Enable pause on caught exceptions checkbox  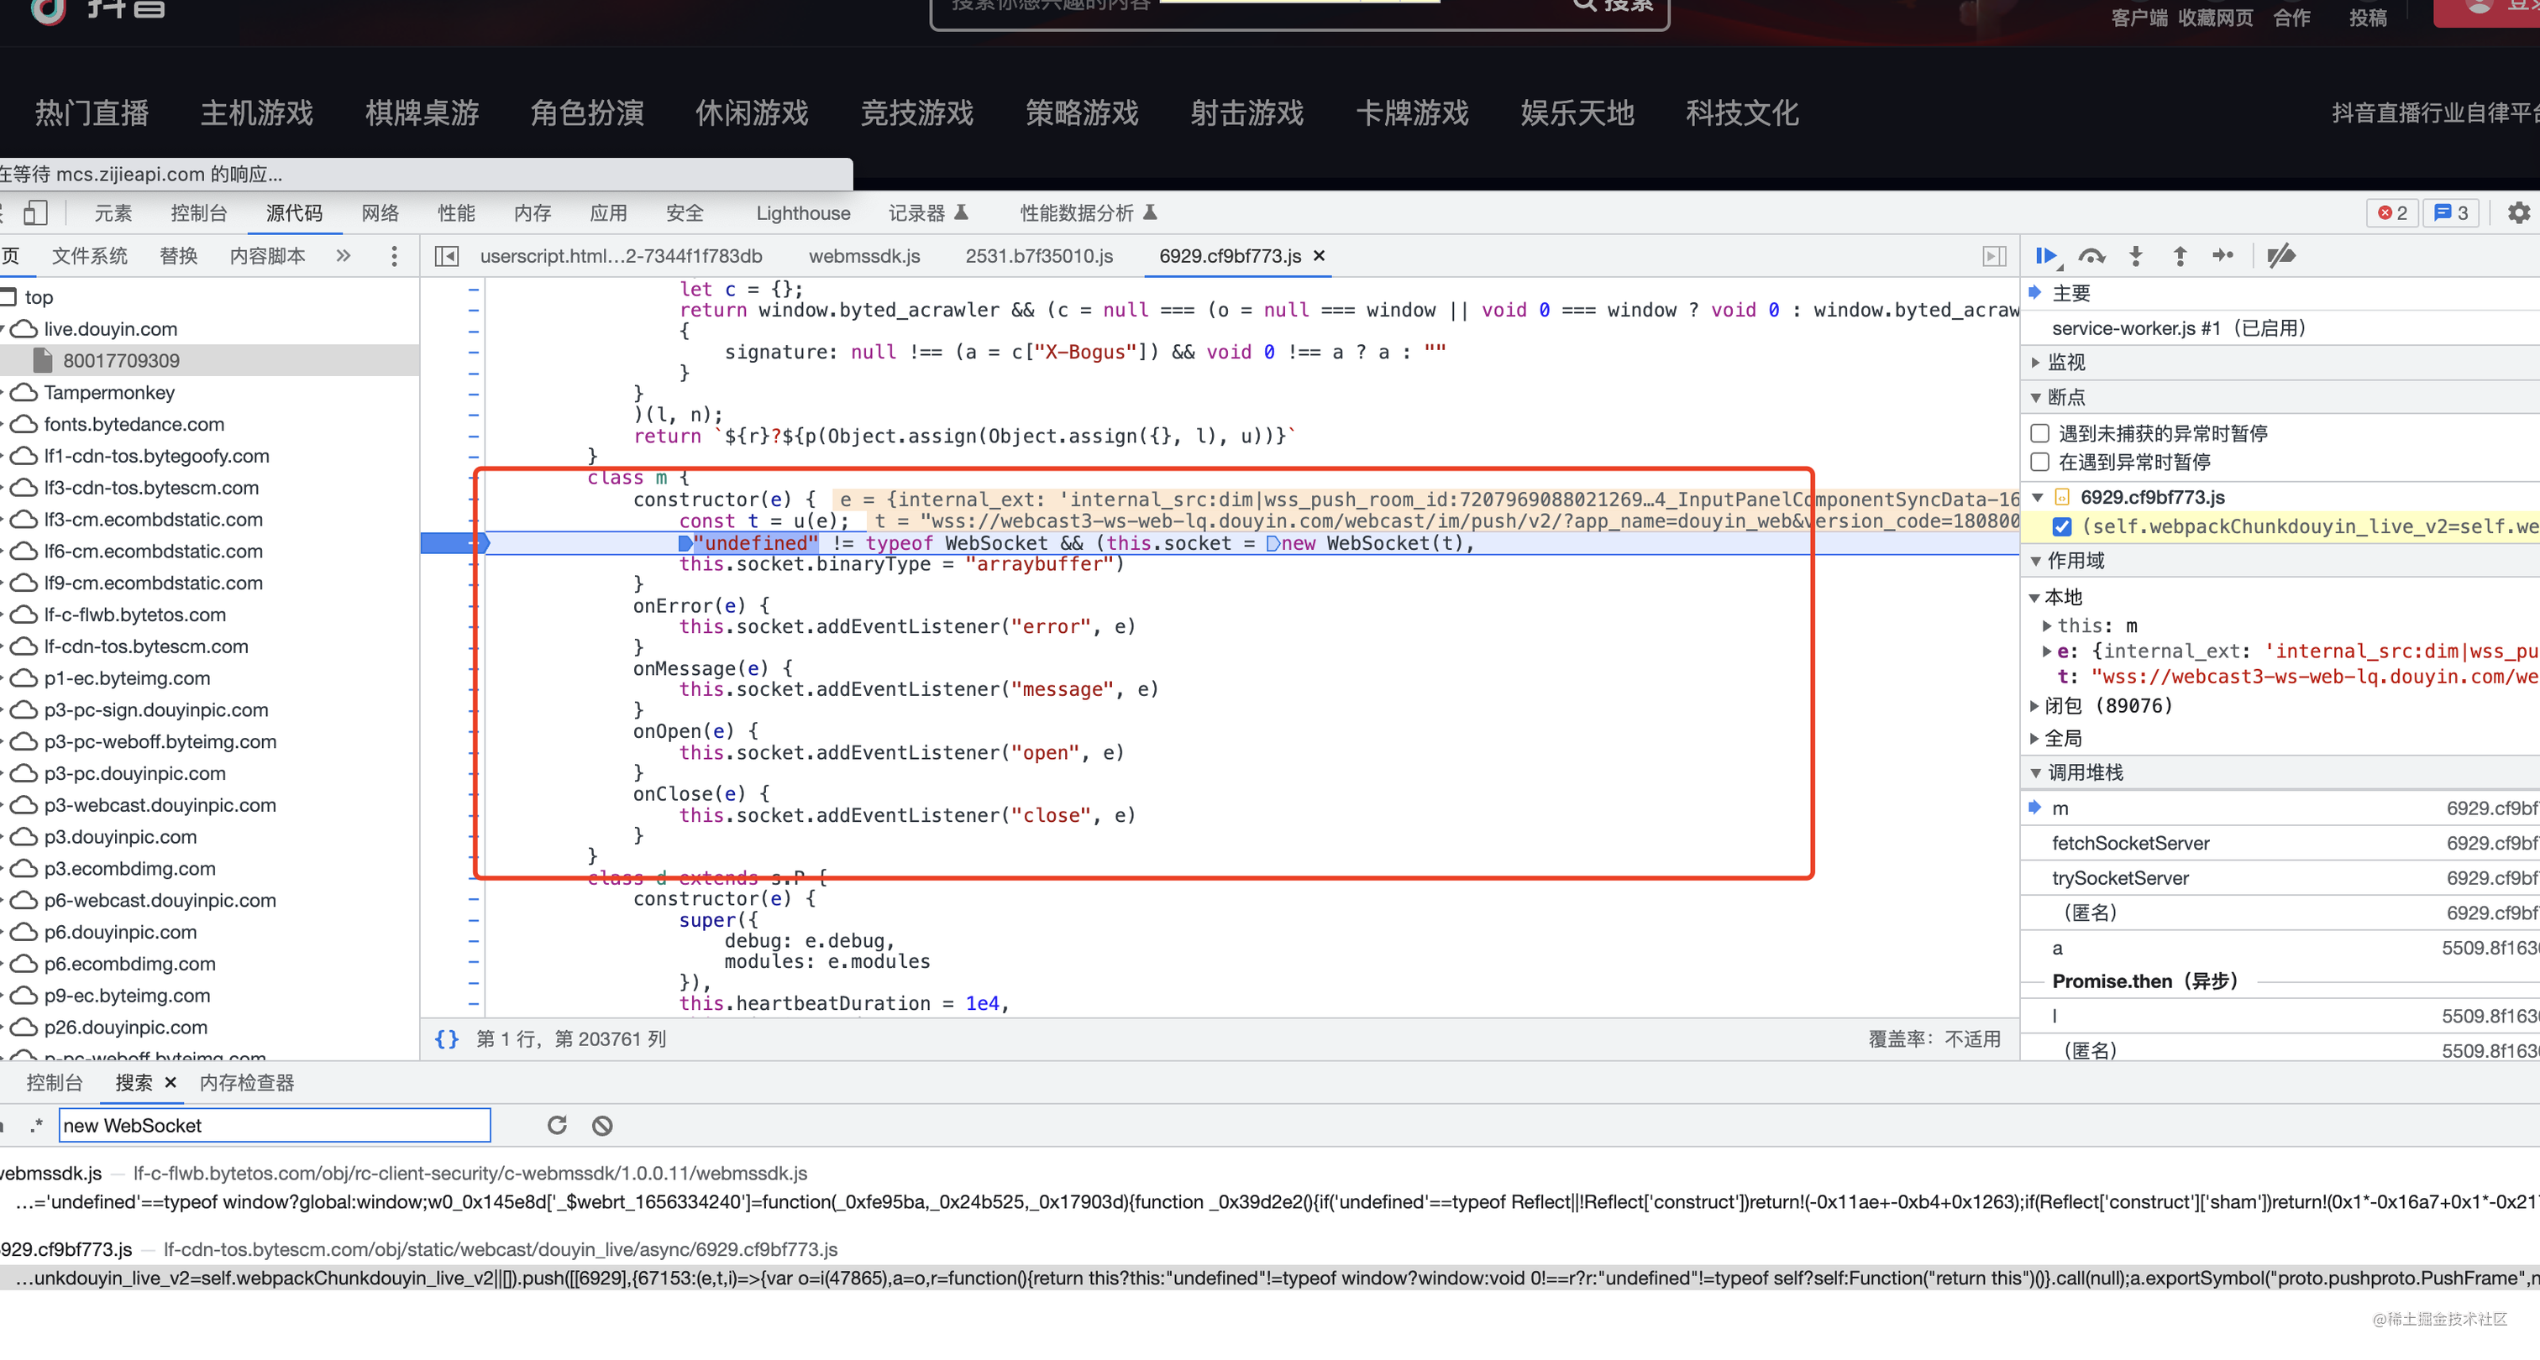[x=2040, y=463]
